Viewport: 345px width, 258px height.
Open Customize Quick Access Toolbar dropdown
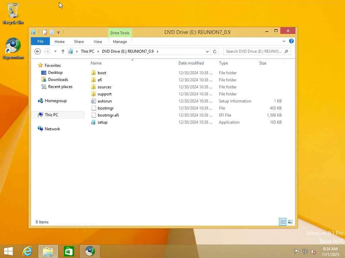tap(58, 33)
